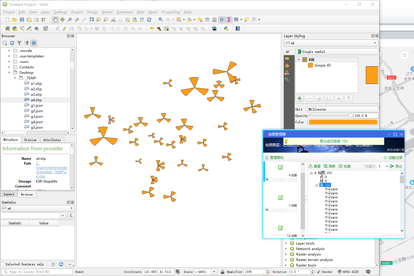
Task: Open the Python console icon
Action: (226, 29)
